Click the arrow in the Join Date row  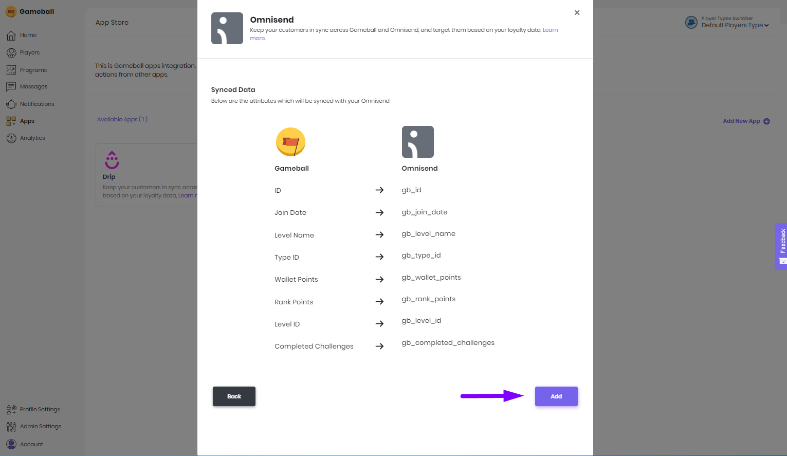379,212
